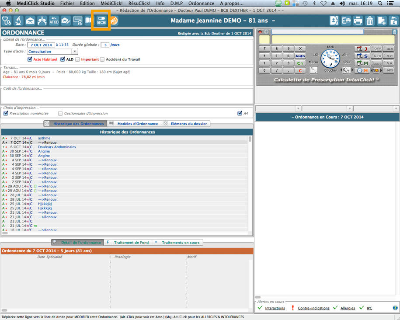Check the Accident du Travail checkbox
The image size is (400, 320).
point(102,59)
